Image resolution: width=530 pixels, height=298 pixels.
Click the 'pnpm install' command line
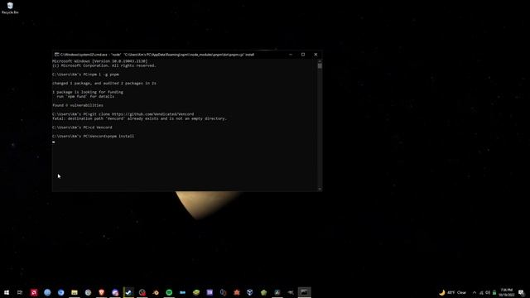(x=93, y=136)
